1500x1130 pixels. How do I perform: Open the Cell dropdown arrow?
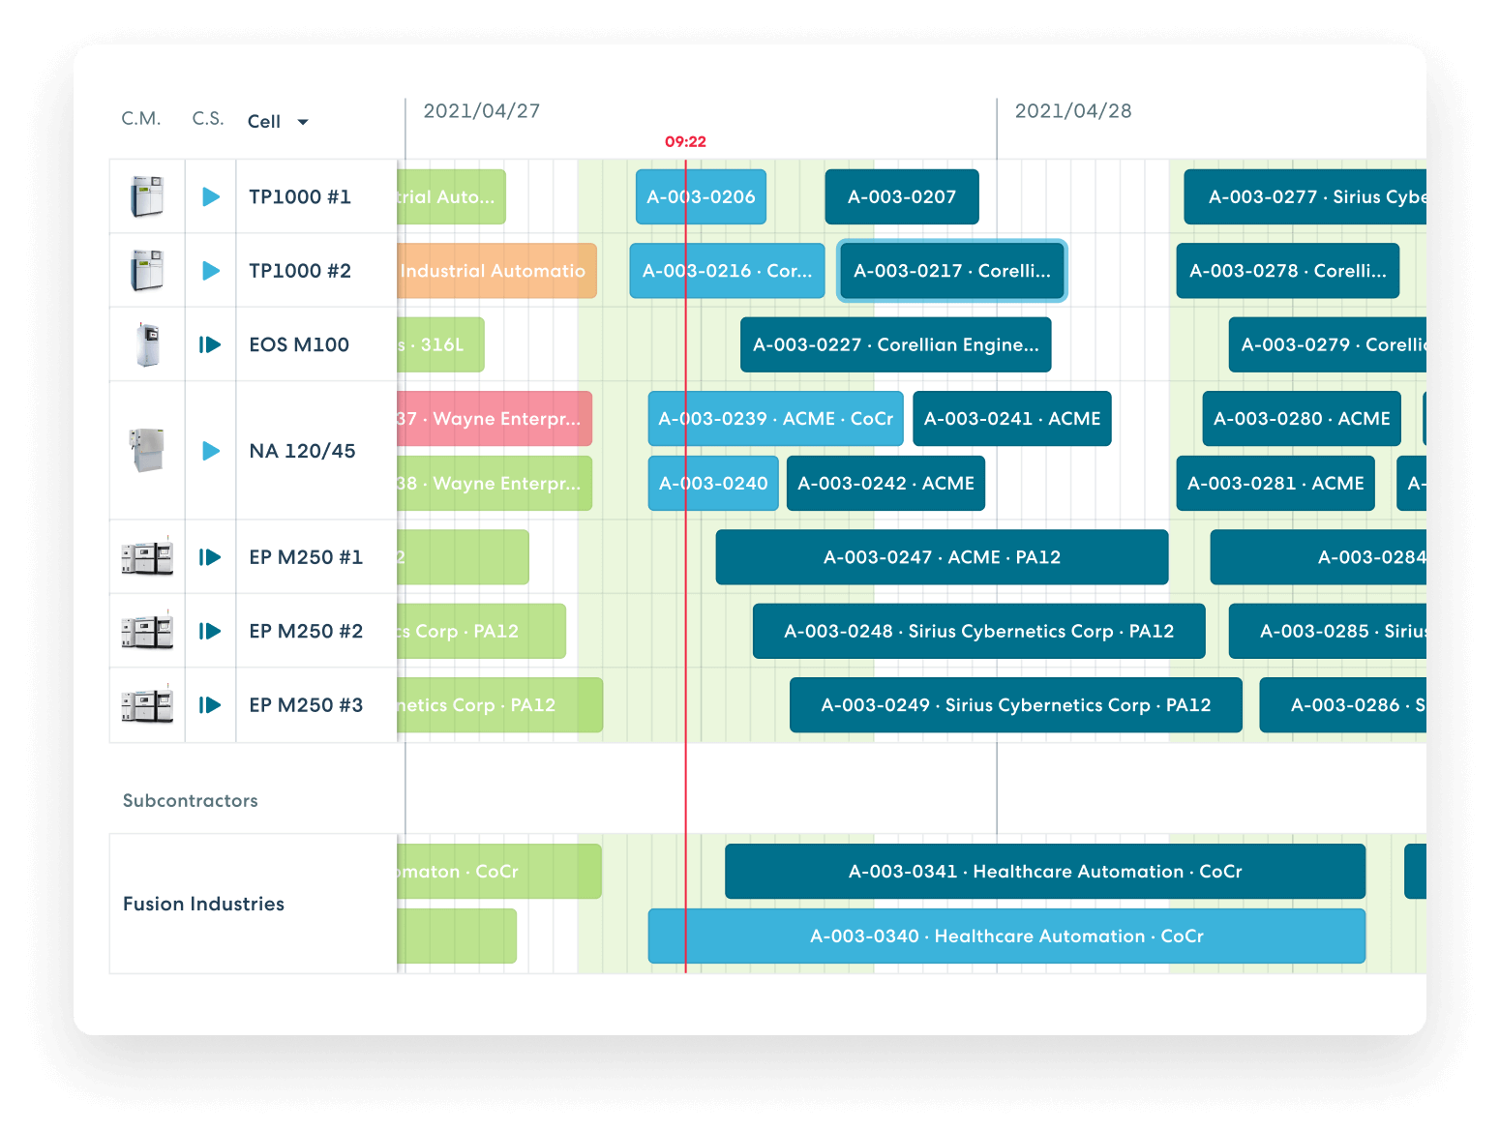point(303,122)
